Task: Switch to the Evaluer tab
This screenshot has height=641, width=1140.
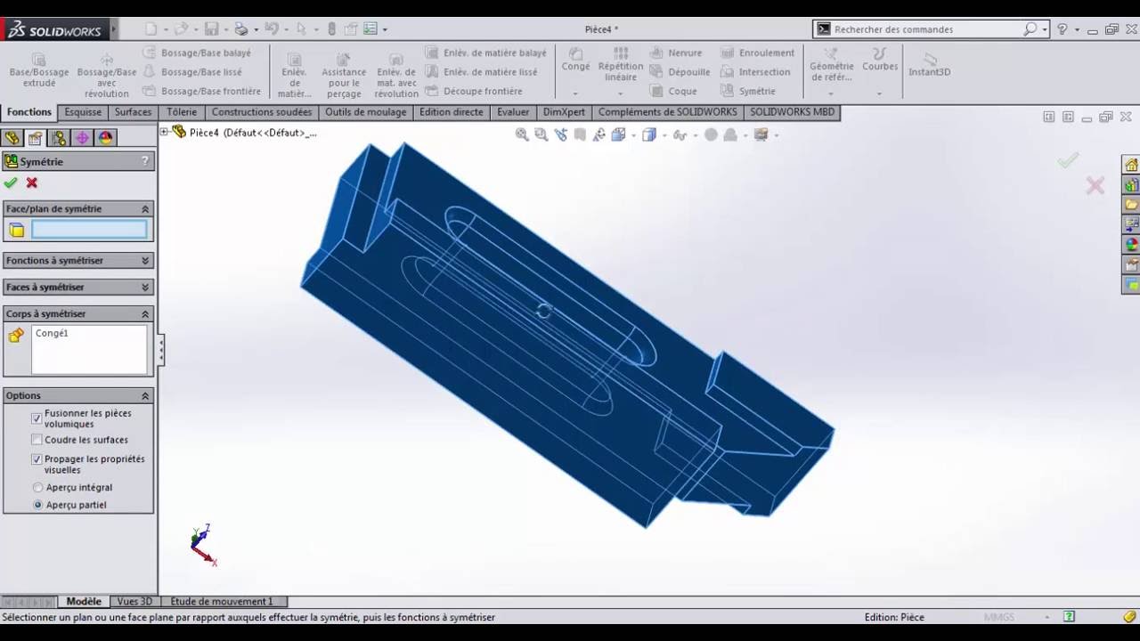Action: click(513, 112)
